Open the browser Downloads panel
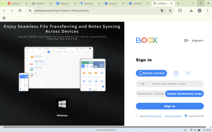The width and height of the screenshot is (212, 132). [191, 10]
